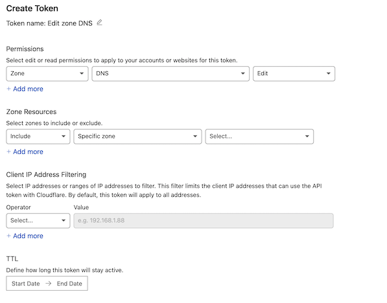
Task: Open the Operator Select... dropdown
Action: (x=38, y=220)
